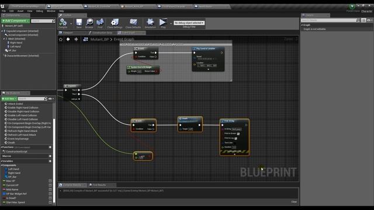Open Class Settings
This screenshot has height=210, width=374.
115,23
